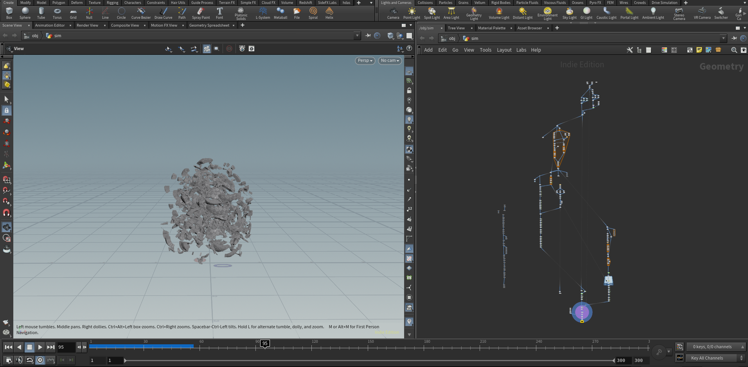This screenshot has height=367, width=748.
Task: Open the Labs menu in network editor
Action: click(521, 50)
